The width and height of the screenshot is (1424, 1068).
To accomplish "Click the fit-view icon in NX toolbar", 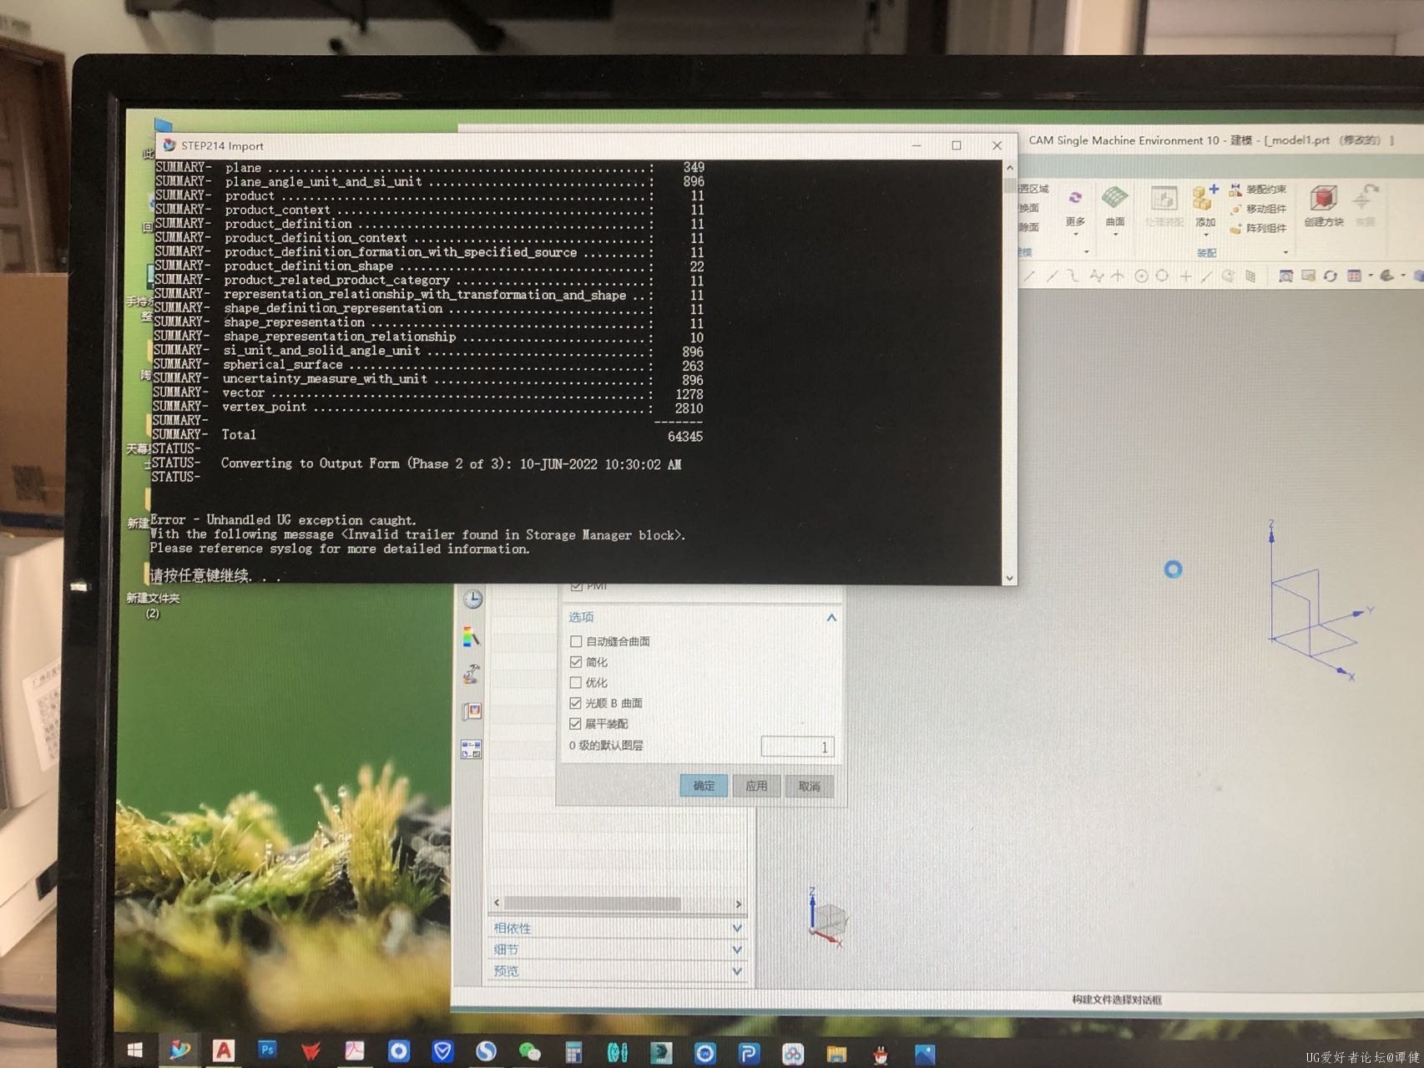I will [x=1285, y=276].
